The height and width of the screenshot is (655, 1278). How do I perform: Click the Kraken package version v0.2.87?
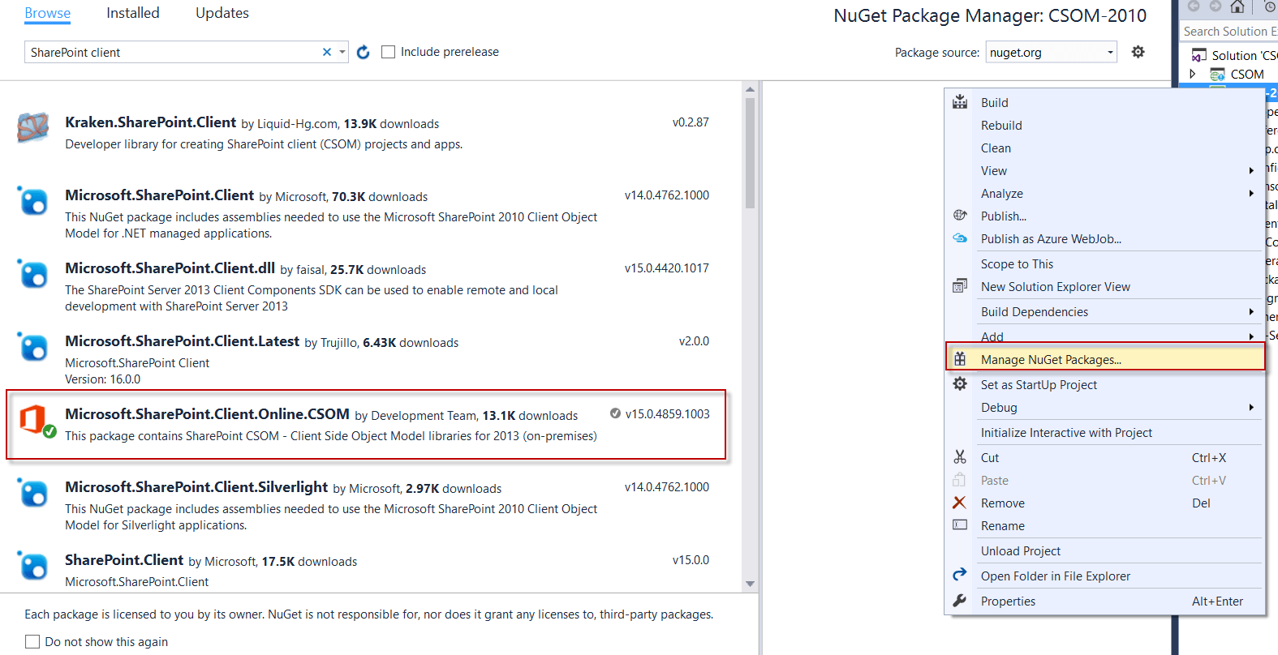coord(691,122)
